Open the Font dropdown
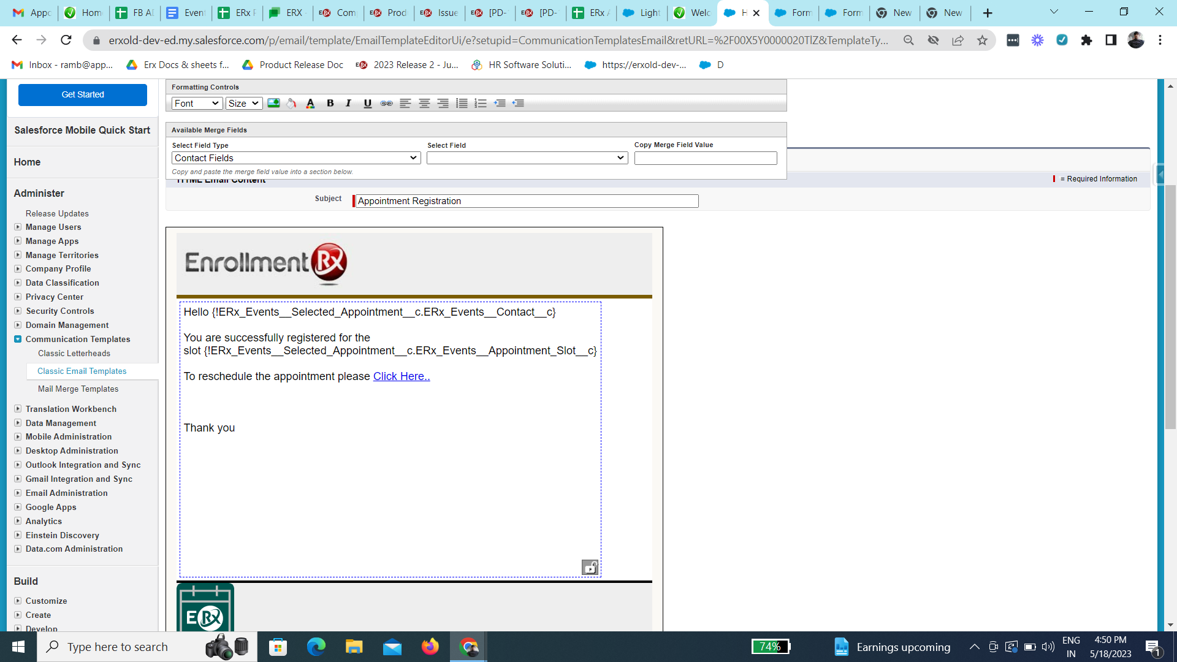The width and height of the screenshot is (1177, 662). click(x=197, y=103)
